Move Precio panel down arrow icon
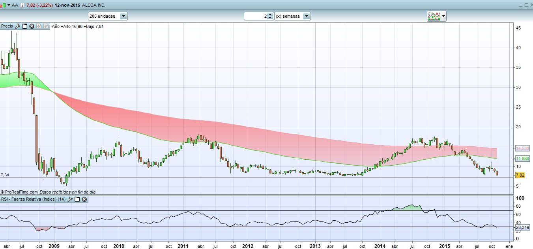The image size is (533, 249). pyautogui.click(x=39, y=26)
